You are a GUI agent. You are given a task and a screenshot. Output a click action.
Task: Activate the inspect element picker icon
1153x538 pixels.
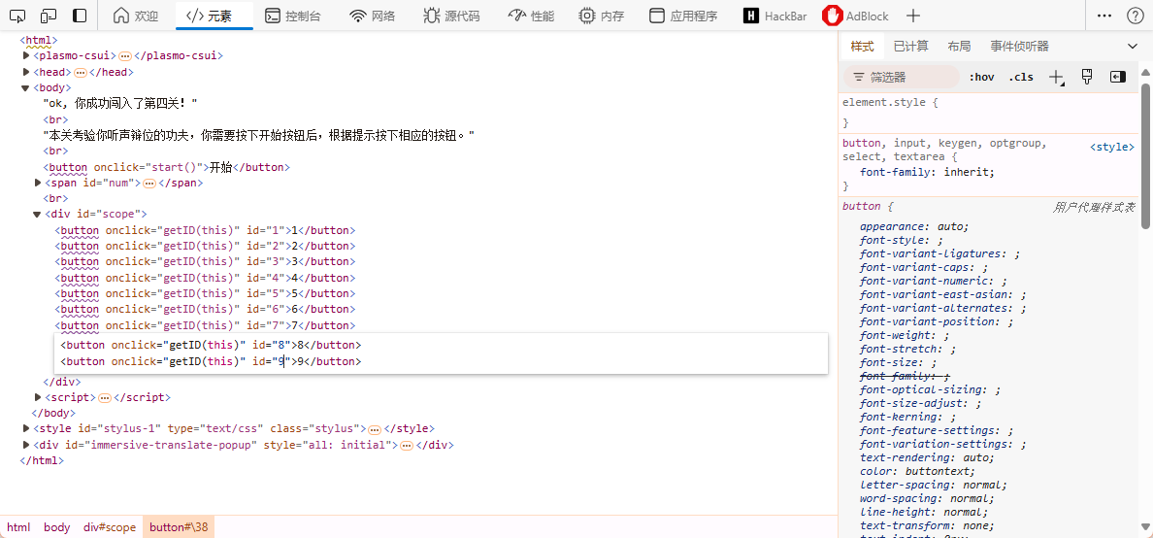(x=18, y=16)
